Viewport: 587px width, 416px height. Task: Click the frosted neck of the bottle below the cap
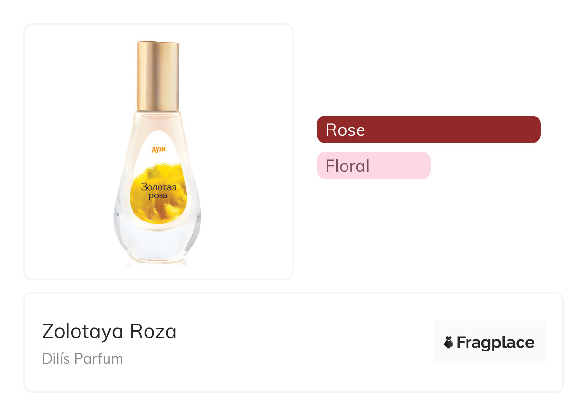point(158,118)
